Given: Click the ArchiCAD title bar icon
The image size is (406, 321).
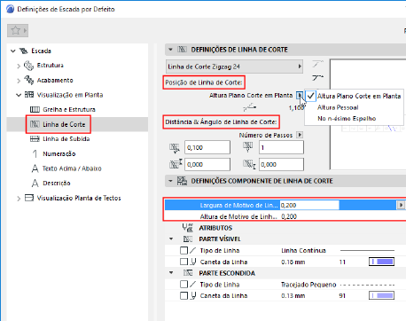Looking at the screenshot, I should [x=10, y=9].
